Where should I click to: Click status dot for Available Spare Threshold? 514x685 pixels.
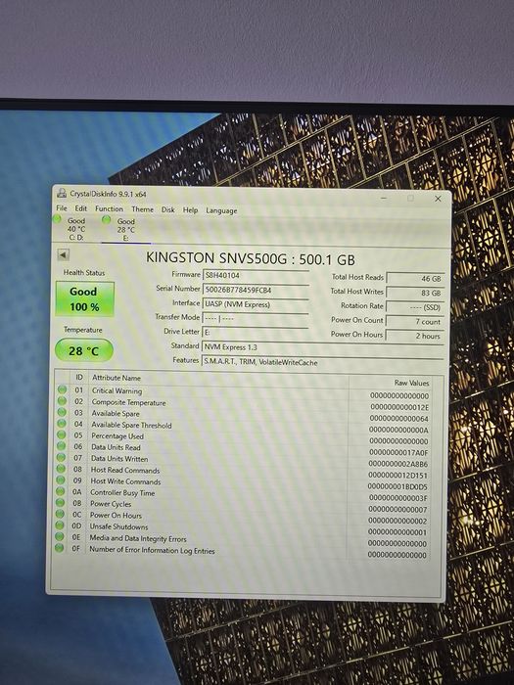(x=62, y=424)
